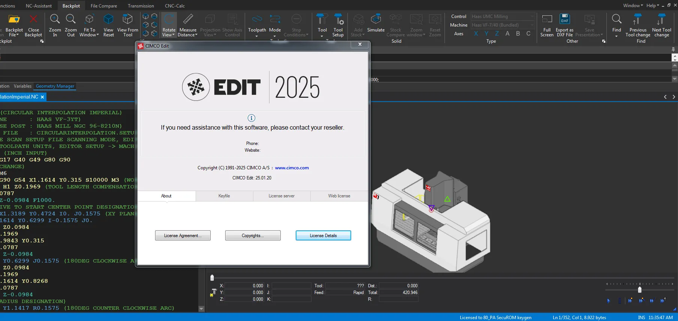This screenshot has width=678, height=321.
Task: Click the Reset Zoom icon
Action: 435,19
